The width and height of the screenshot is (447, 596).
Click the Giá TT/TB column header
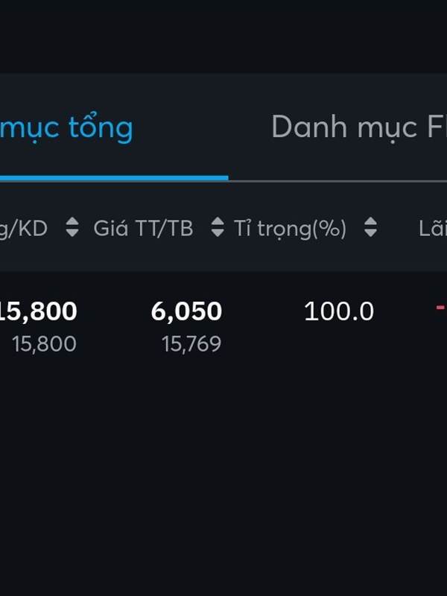tap(143, 229)
